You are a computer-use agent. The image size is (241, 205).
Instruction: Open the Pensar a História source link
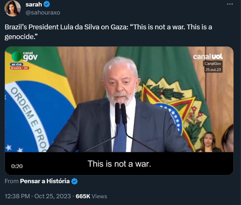45,181
